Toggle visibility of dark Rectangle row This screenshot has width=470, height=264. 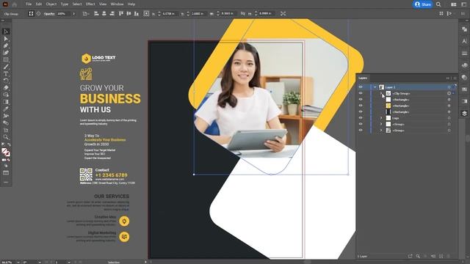click(361, 111)
